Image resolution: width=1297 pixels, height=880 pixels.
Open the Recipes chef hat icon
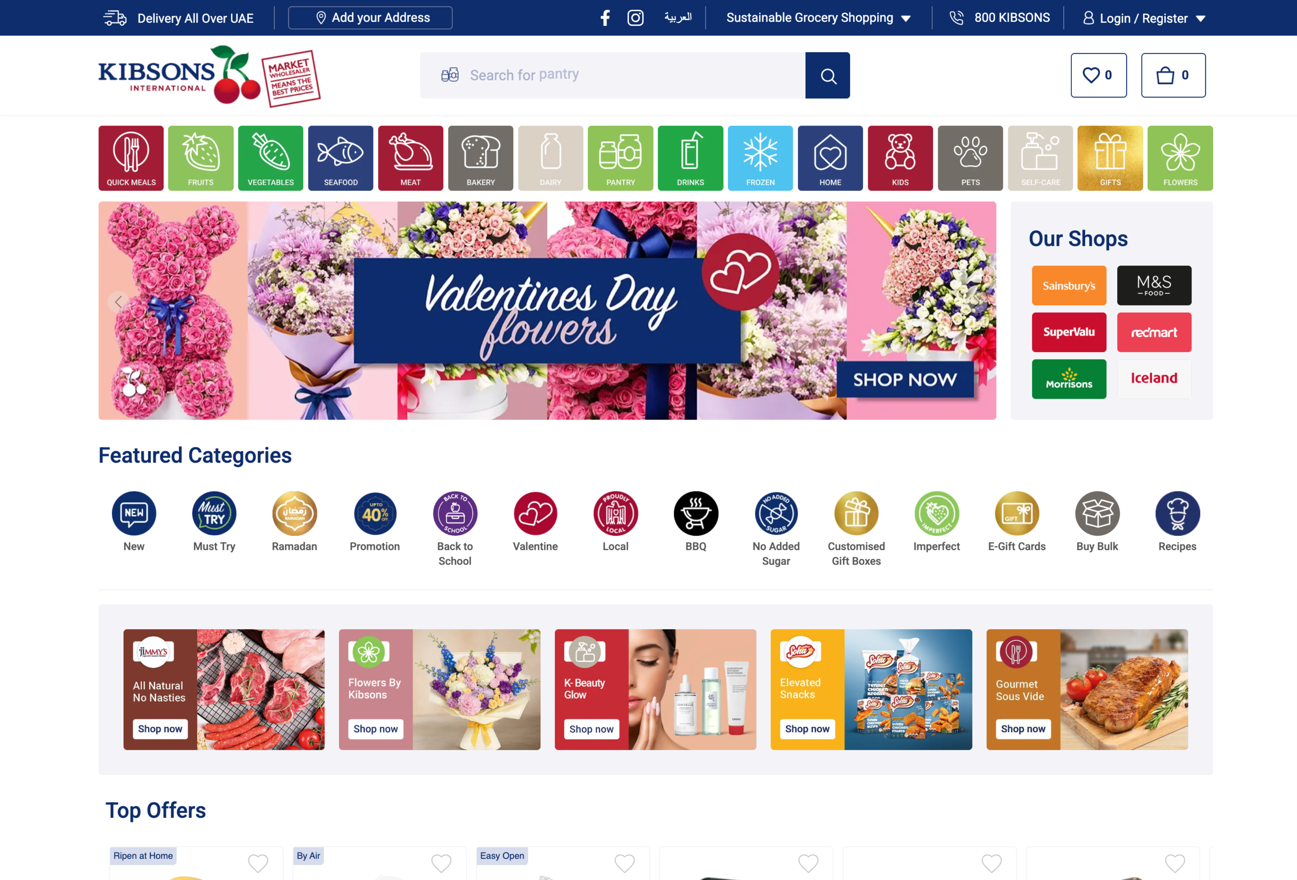[x=1177, y=513]
